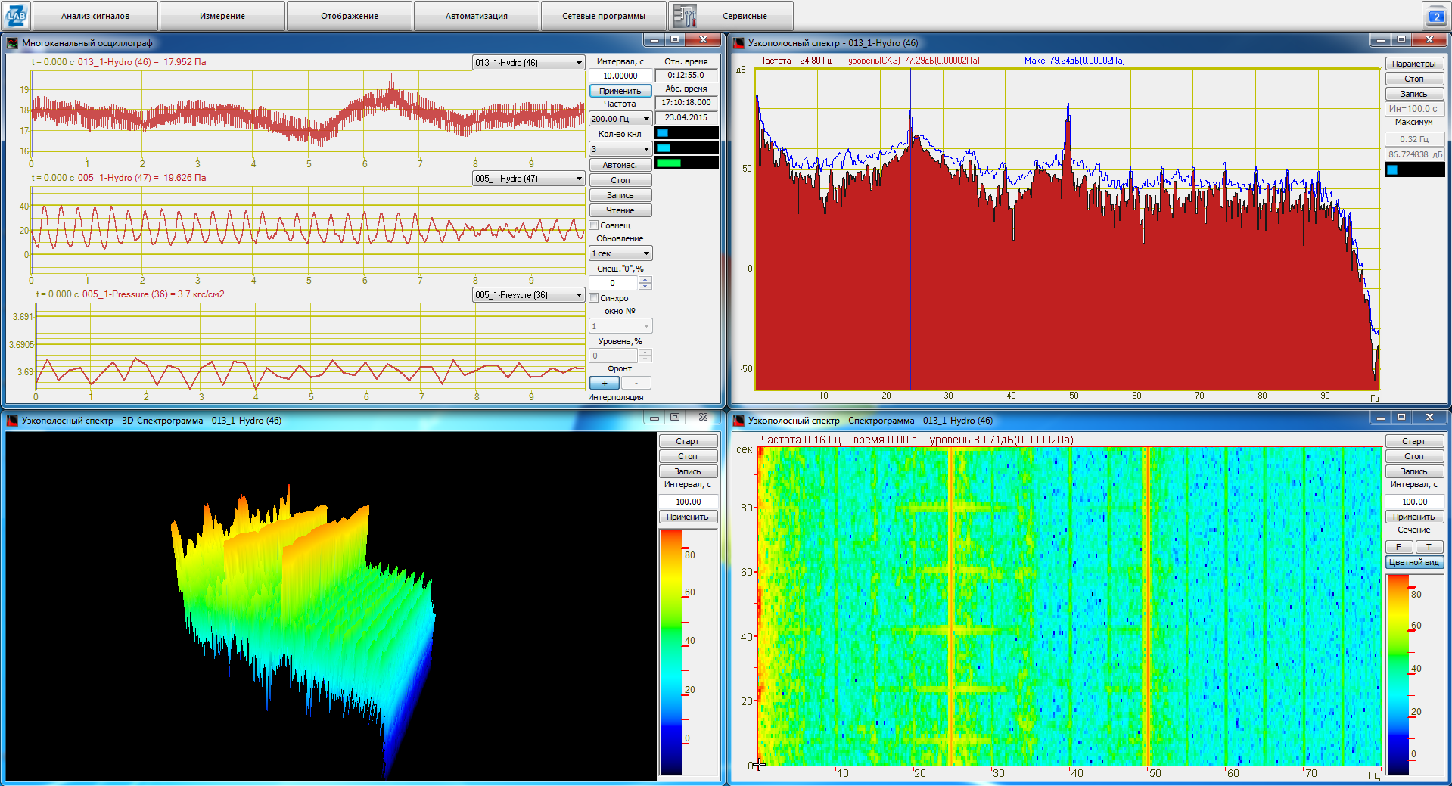Image resolution: width=1452 pixels, height=786 pixels.
Task: Click Применить in the Спектрограмма window
Action: 1414,517
